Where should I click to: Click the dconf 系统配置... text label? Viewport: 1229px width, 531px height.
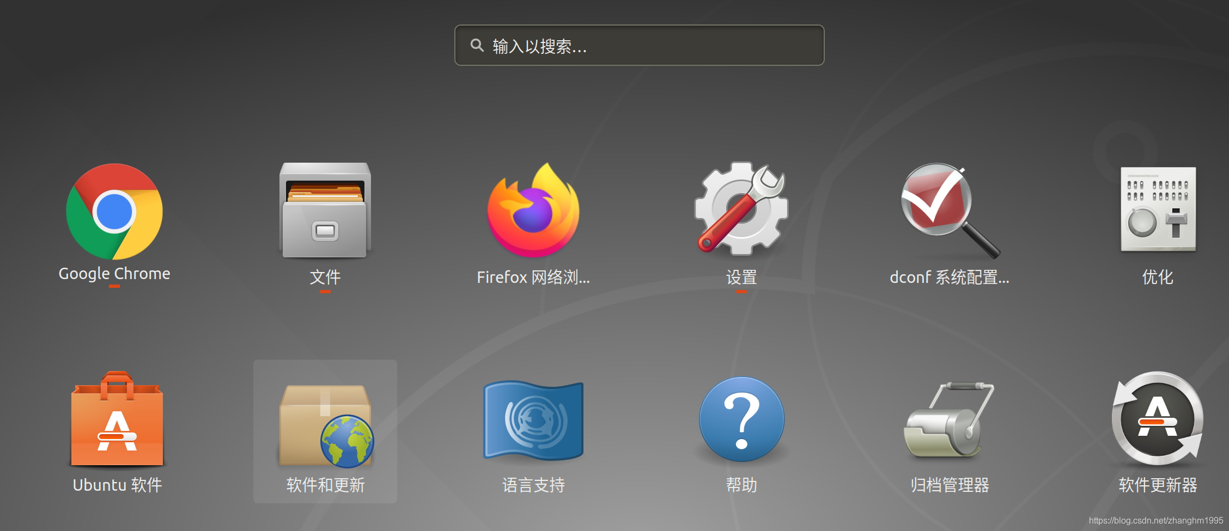[x=950, y=277]
